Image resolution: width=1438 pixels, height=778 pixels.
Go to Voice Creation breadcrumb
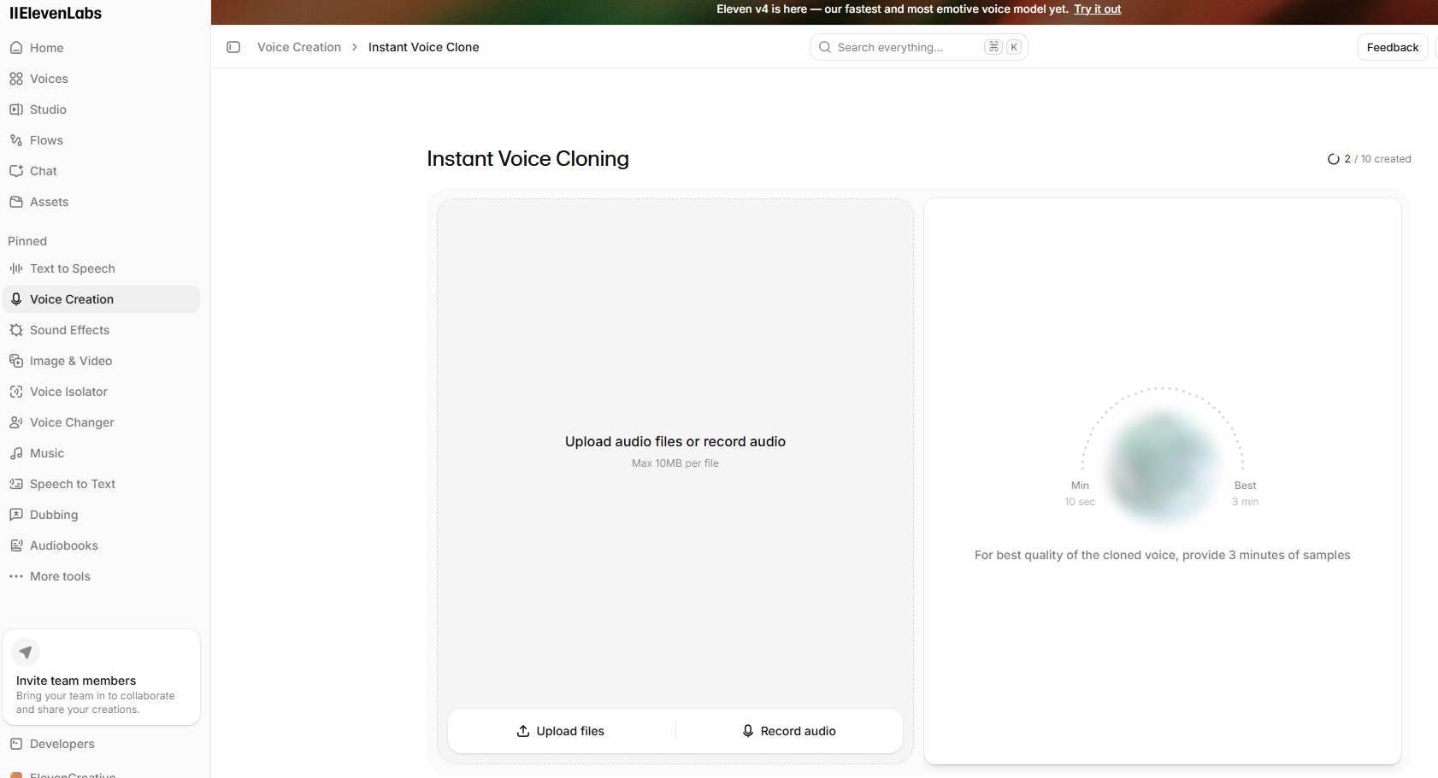pos(299,47)
